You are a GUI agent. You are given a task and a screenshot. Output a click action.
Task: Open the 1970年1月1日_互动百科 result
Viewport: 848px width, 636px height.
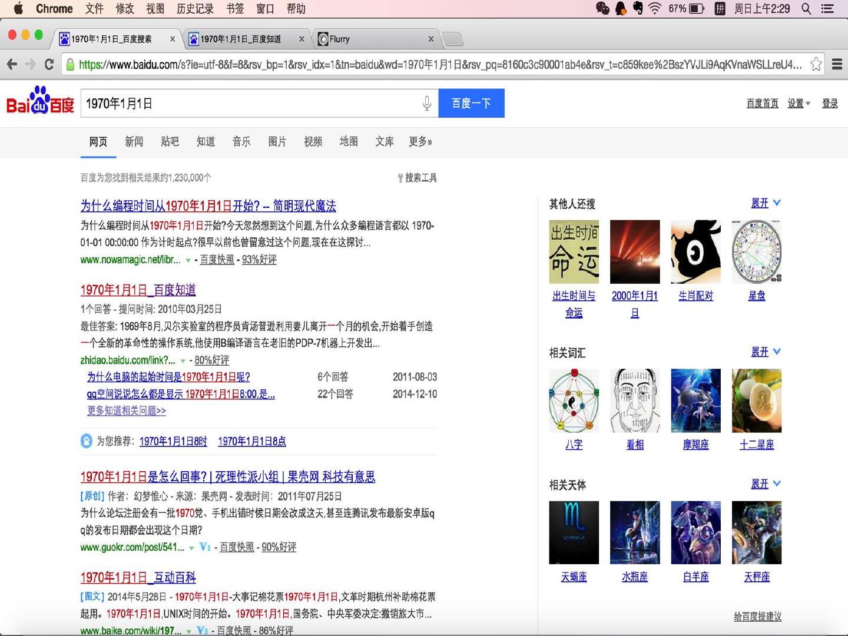pos(138,578)
